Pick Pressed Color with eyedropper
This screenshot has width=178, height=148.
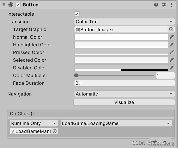point(171,52)
